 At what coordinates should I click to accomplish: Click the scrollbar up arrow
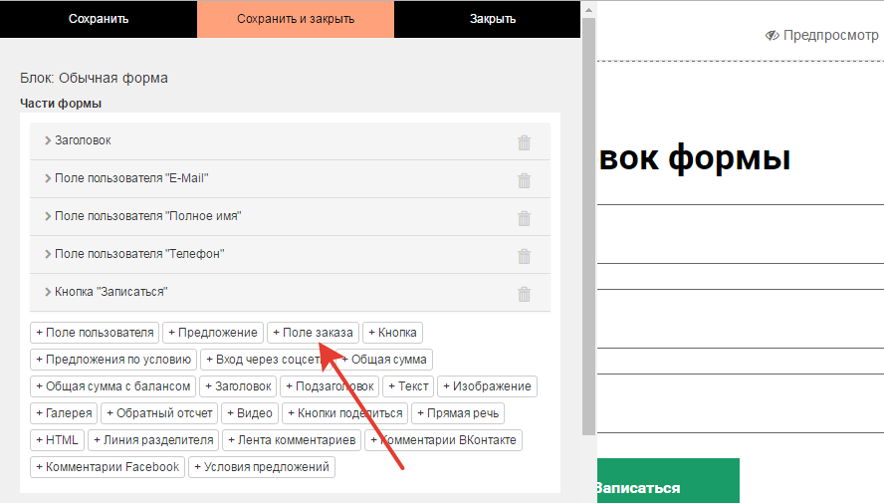tap(588, 10)
